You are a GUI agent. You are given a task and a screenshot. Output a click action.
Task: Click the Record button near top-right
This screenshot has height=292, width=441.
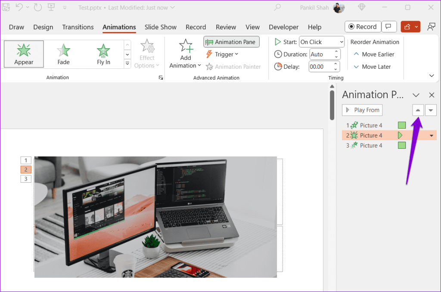click(x=363, y=26)
